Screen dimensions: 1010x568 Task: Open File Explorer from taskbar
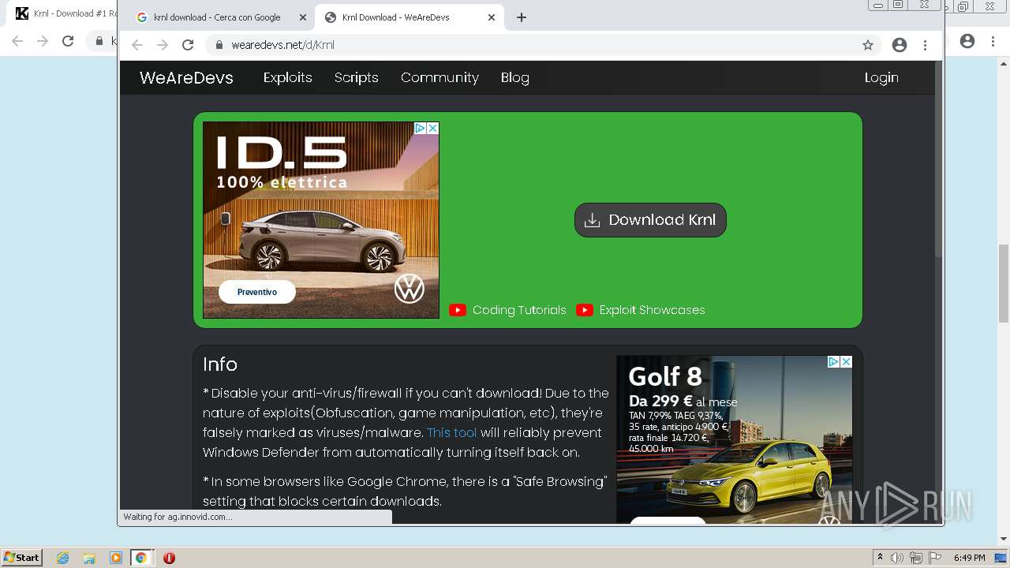[x=89, y=558]
